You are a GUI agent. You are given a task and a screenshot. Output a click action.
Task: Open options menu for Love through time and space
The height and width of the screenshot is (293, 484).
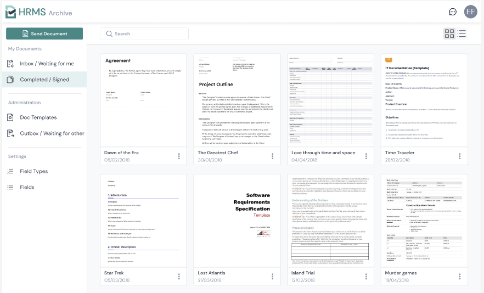[x=366, y=156]
